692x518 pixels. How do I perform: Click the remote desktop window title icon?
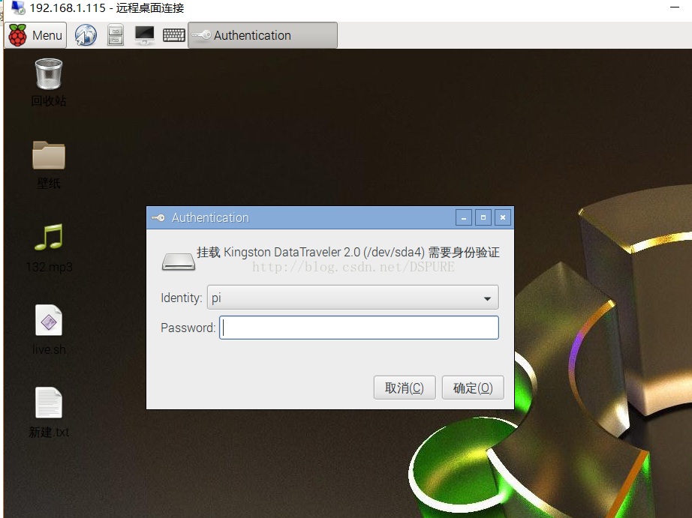tap(18, 7)
